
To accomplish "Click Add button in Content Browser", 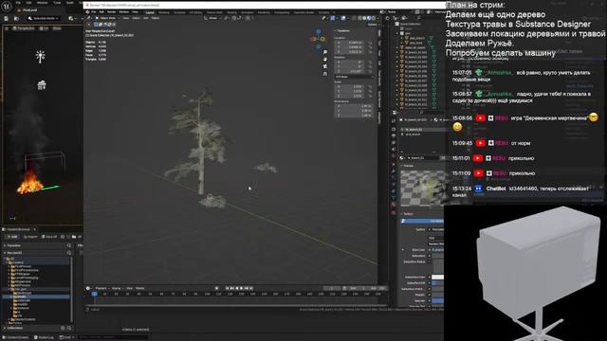I will [12, 237].
